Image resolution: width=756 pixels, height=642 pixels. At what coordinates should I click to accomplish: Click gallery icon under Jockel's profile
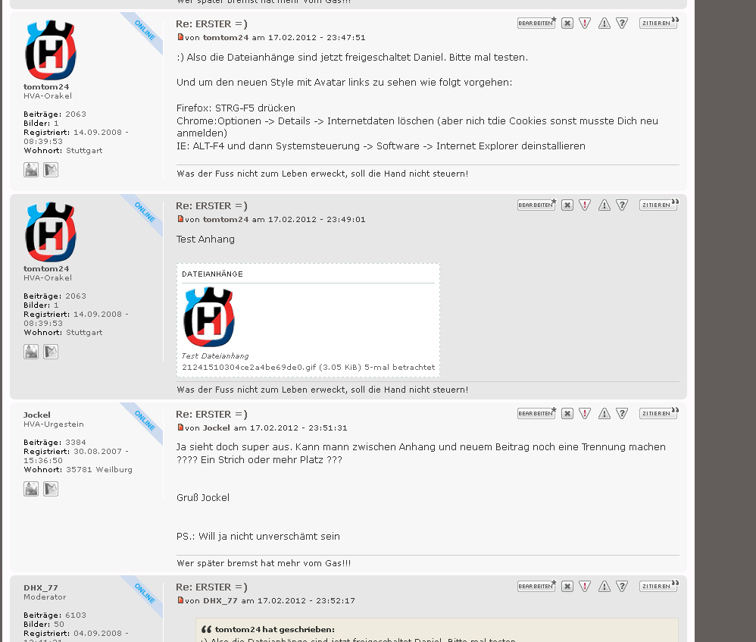(31, 489)
